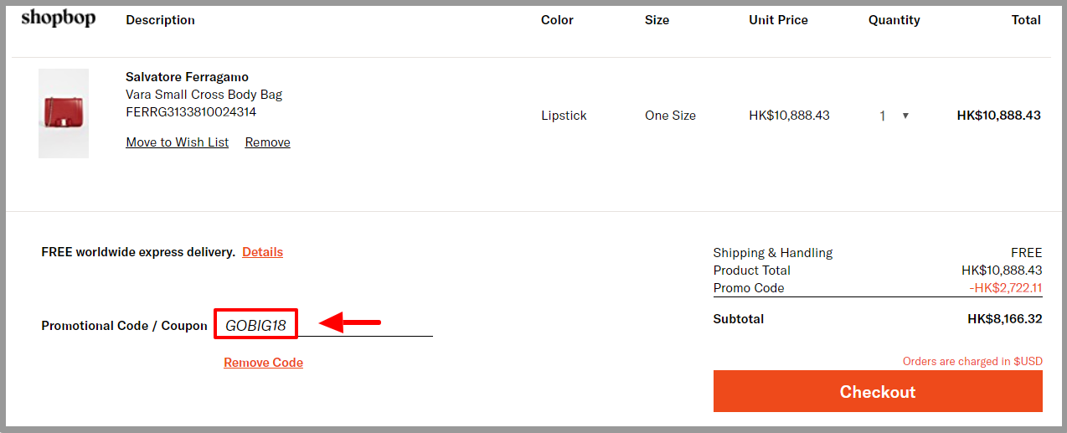This screenshot has width=1067, height=433.
Task: Click the Remove Code link
Action: point(263,363)
